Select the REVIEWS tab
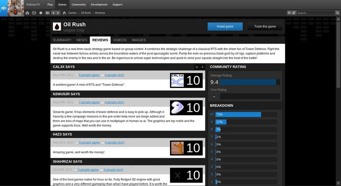Viewport: 341px width, 186px height. pos(100,40)
